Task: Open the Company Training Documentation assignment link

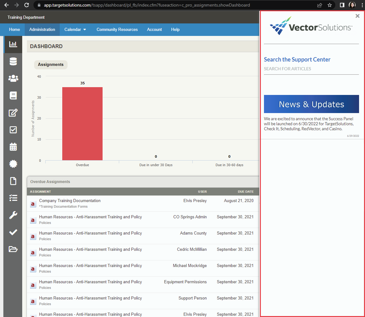Action: [70, 201]
